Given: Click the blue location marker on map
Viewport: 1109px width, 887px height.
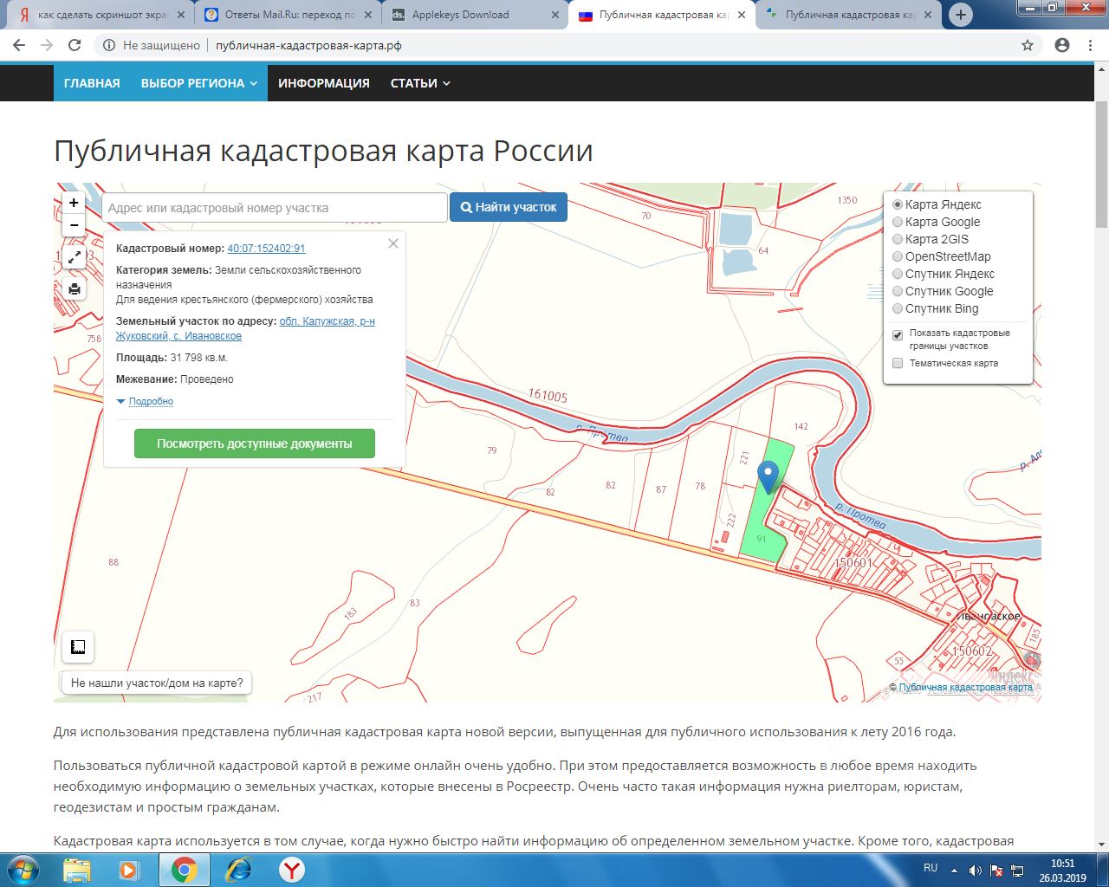Looking at the screenshot, I should (768, 476).
